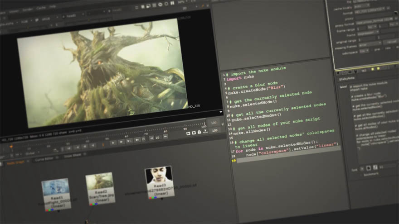Click the first yellow icon in properties header
The image size is (399, 224).
click(373, 69)
